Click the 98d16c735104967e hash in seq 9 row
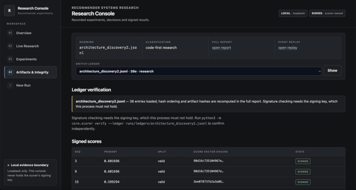 pyautogui.click(x=208, y=171)
